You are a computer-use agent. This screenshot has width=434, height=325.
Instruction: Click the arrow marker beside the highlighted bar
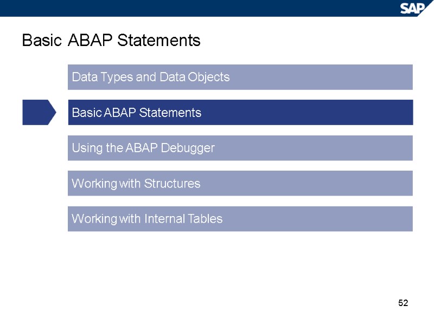(x=39, y=112)
